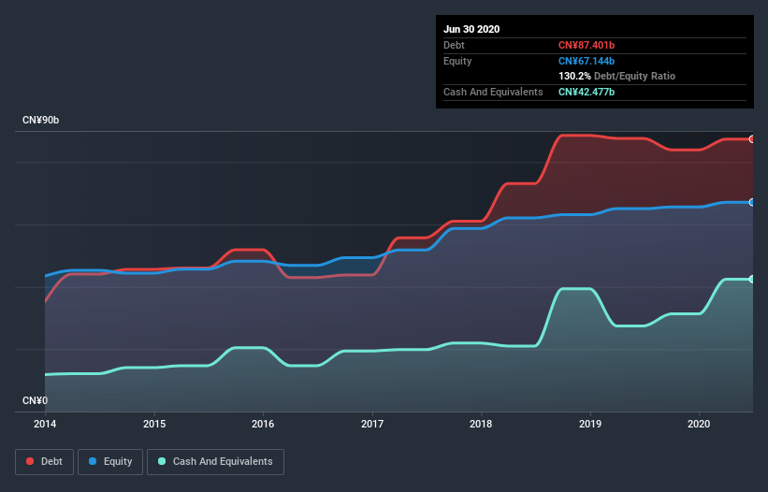The width and height of the screenshot is (768, 492).
Task: Click the Cash value CN¥42.477b
Action: [x=587, y=92]
